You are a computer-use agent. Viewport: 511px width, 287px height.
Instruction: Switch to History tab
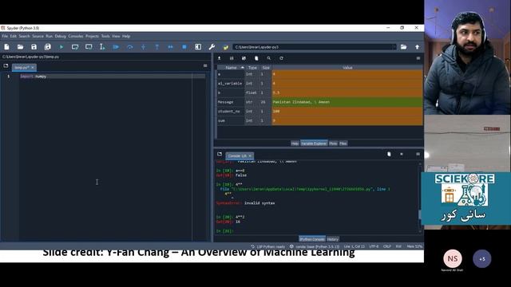333,239
